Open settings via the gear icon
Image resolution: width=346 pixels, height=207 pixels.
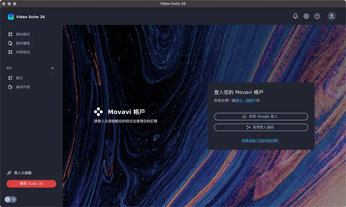tap(306, 16)
